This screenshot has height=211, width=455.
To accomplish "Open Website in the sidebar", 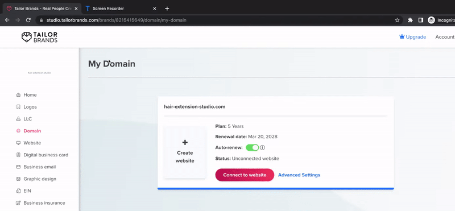I will (x=32, y=143).
